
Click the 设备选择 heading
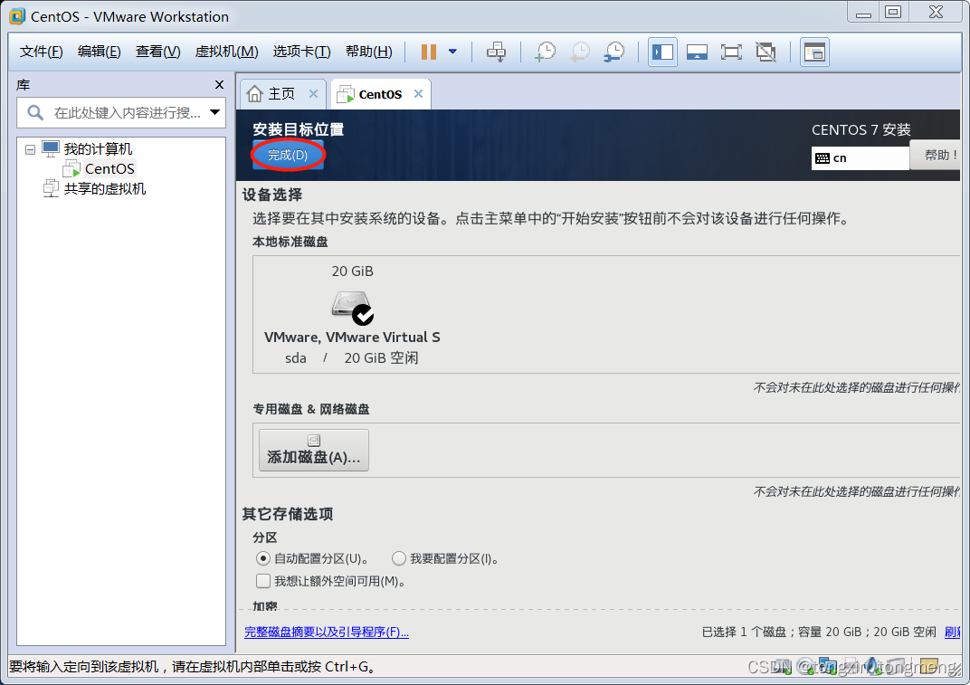click(x=272, y=195)
